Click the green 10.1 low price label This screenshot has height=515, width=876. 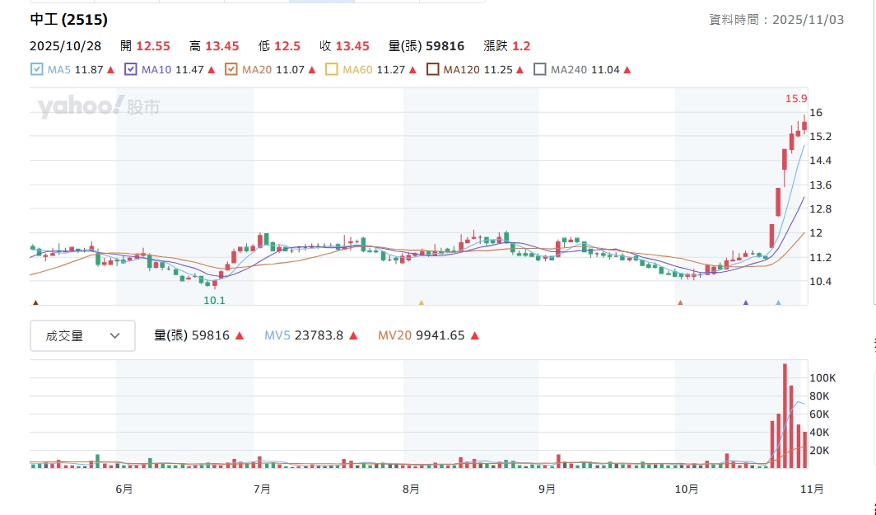(x=214, y=301)
